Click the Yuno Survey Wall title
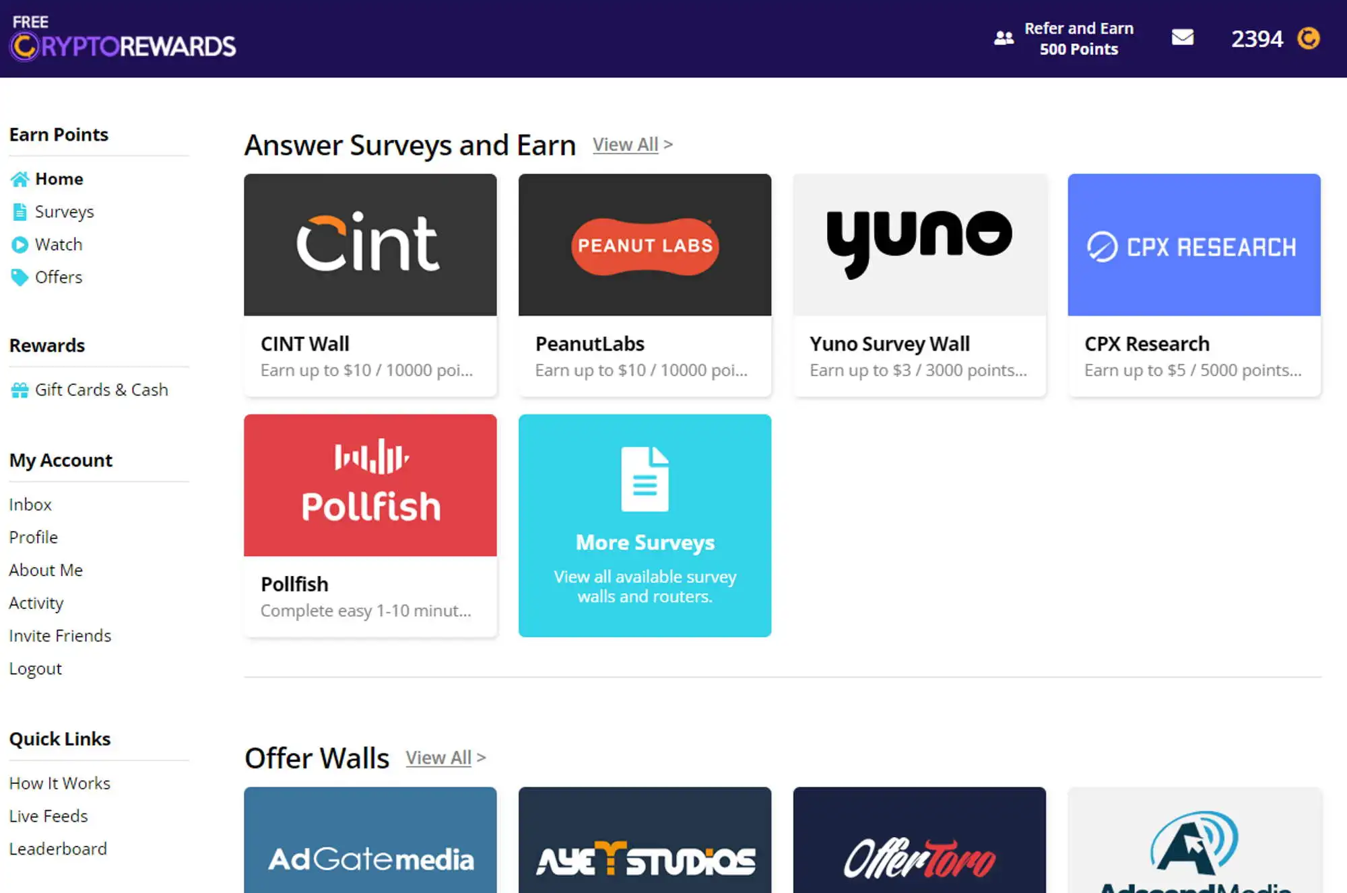Image resolution: width=1347 pixels, height=893 pixels. click(890, 344)
